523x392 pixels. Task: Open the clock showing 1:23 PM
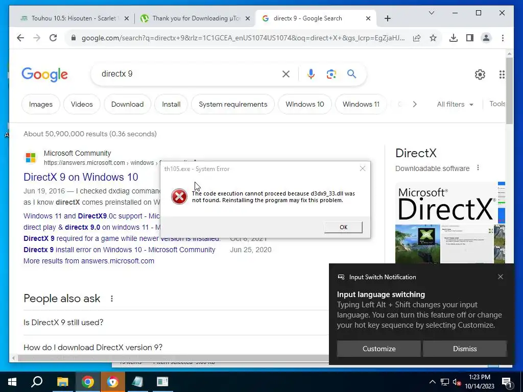pyautogui.click(x=479, y=382)
